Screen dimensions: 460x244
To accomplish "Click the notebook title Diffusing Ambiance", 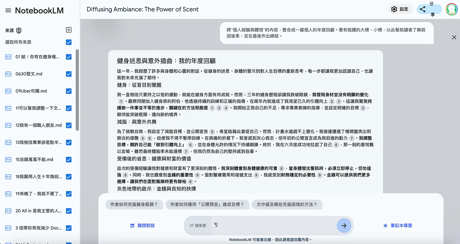I will tap(143, 9).
